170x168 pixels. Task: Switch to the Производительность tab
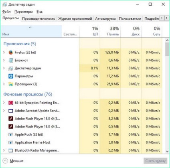click(38, 18)
